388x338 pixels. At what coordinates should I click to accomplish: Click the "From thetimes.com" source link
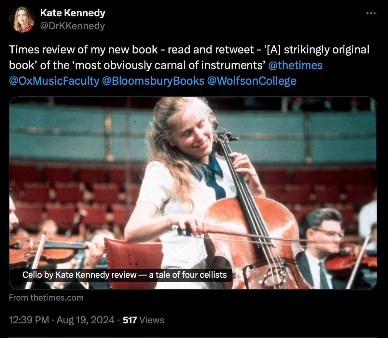tap(46, 298)
